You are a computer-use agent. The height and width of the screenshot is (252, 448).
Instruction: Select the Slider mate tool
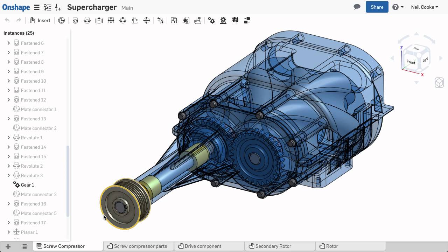[x=99, y=20]
